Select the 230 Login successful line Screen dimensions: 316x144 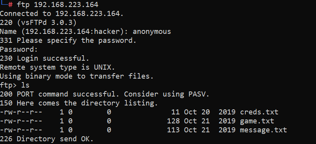[44, 58]
